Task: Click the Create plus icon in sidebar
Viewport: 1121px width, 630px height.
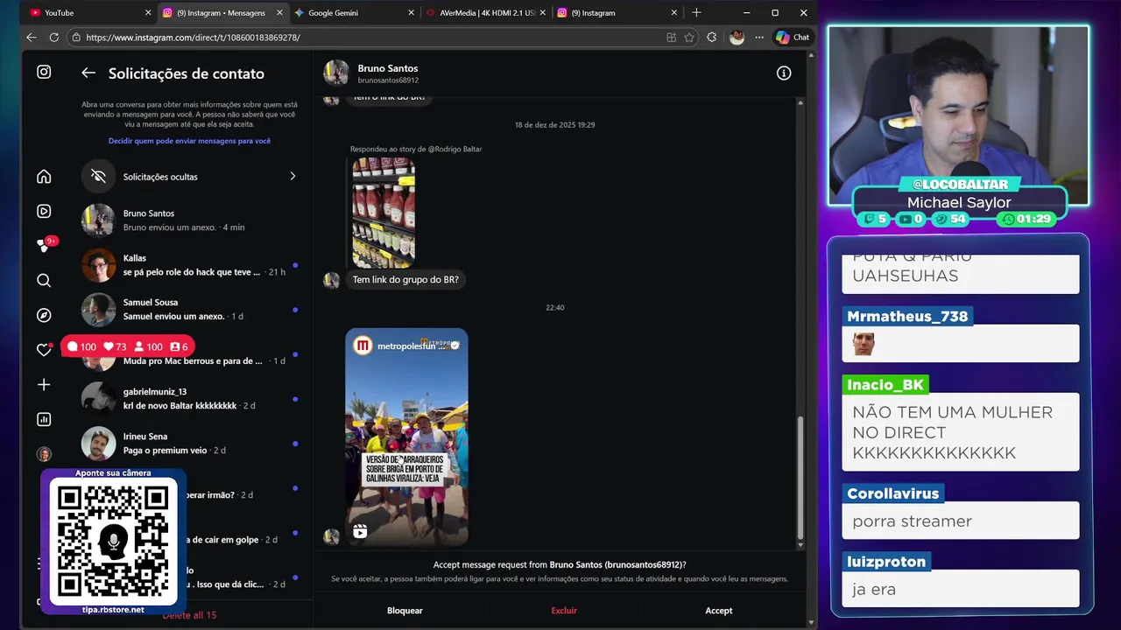Action: [x=44, y=385]
